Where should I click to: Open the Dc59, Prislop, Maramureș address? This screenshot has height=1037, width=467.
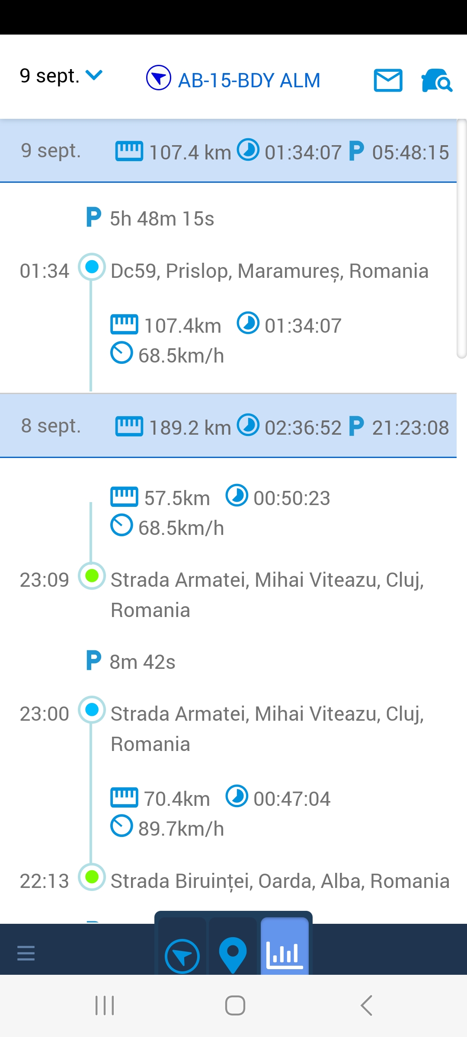pyautogui.click(x=269, y=271)
